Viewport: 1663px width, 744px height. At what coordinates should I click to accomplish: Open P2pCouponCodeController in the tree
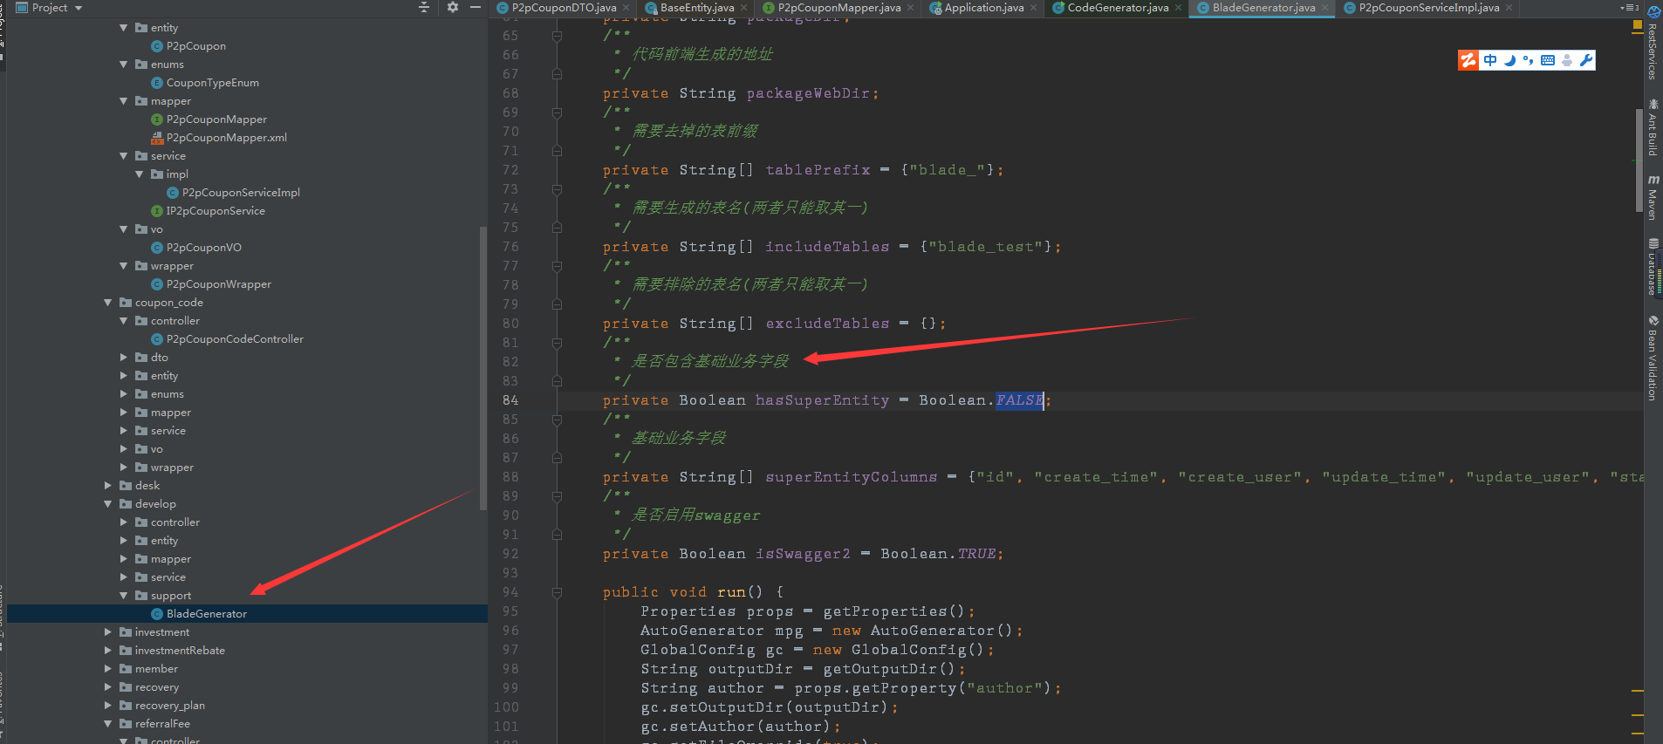pyautogui.click(x=235, y=339)
